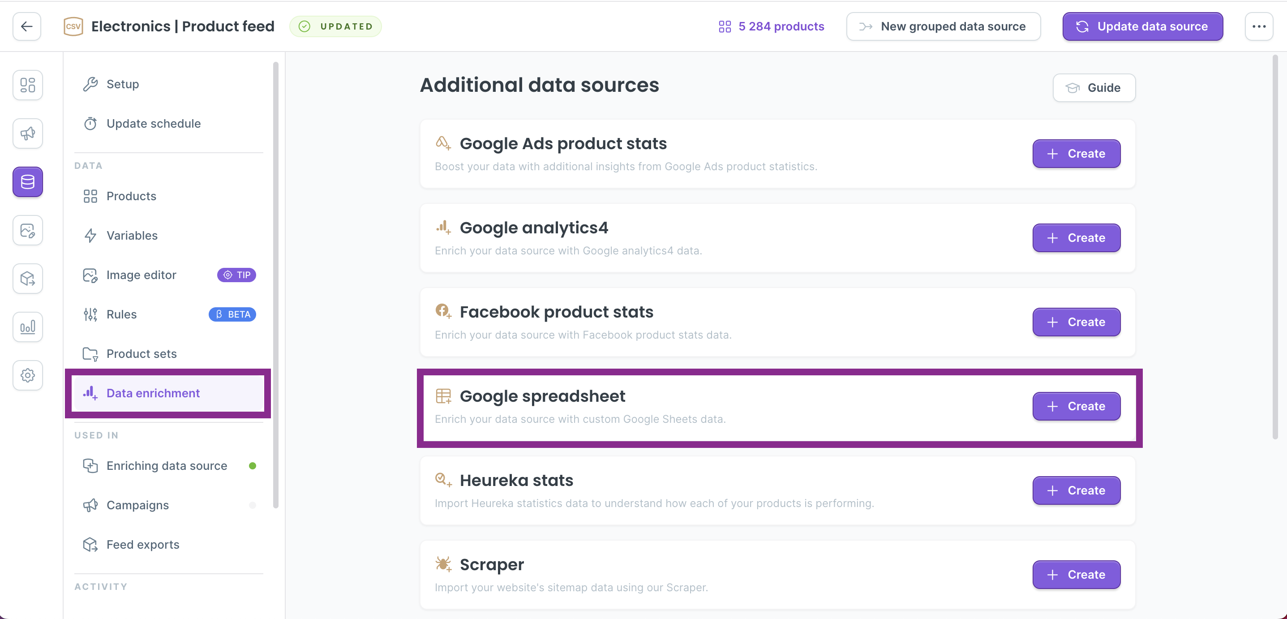Go to the Variables menu item
Image resolution: width=1287 pixels, height=619 pixels.
coord(132,235)
